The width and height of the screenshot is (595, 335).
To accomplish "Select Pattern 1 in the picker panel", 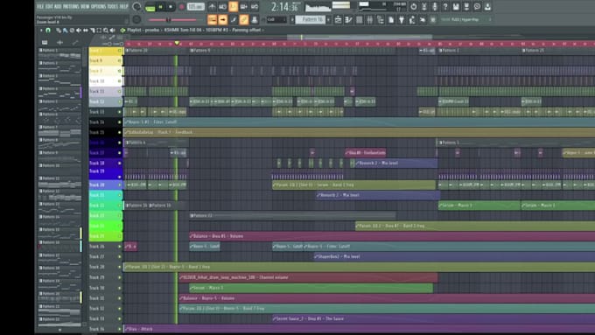I will pyautogui.click(x=59, y=53).
